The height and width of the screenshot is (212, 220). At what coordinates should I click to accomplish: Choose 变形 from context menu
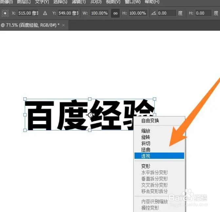pyautogui.click(x=159, y=166)
